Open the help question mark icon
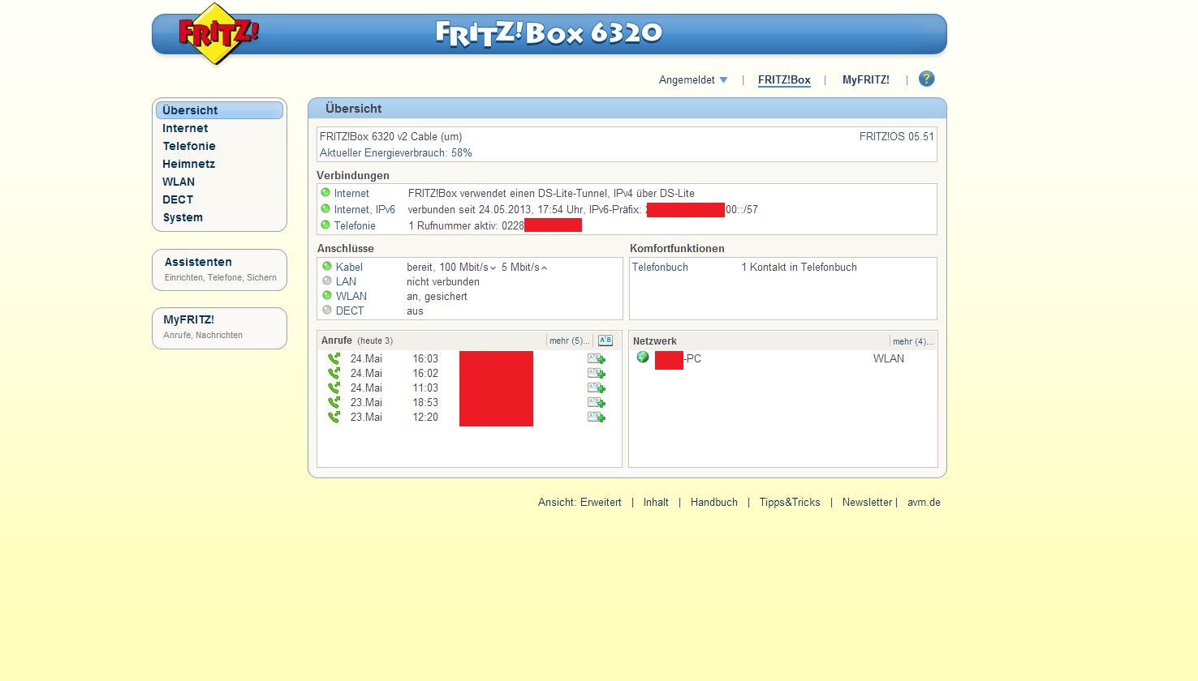The image size is (1198, 681). tap(926, 79)
